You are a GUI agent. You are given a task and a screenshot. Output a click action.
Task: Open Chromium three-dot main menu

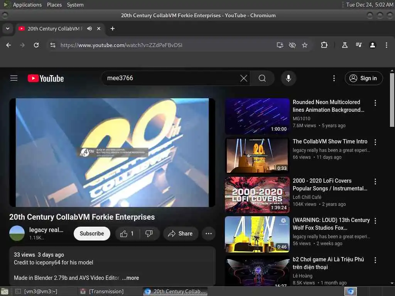click(x=387, y=45)
